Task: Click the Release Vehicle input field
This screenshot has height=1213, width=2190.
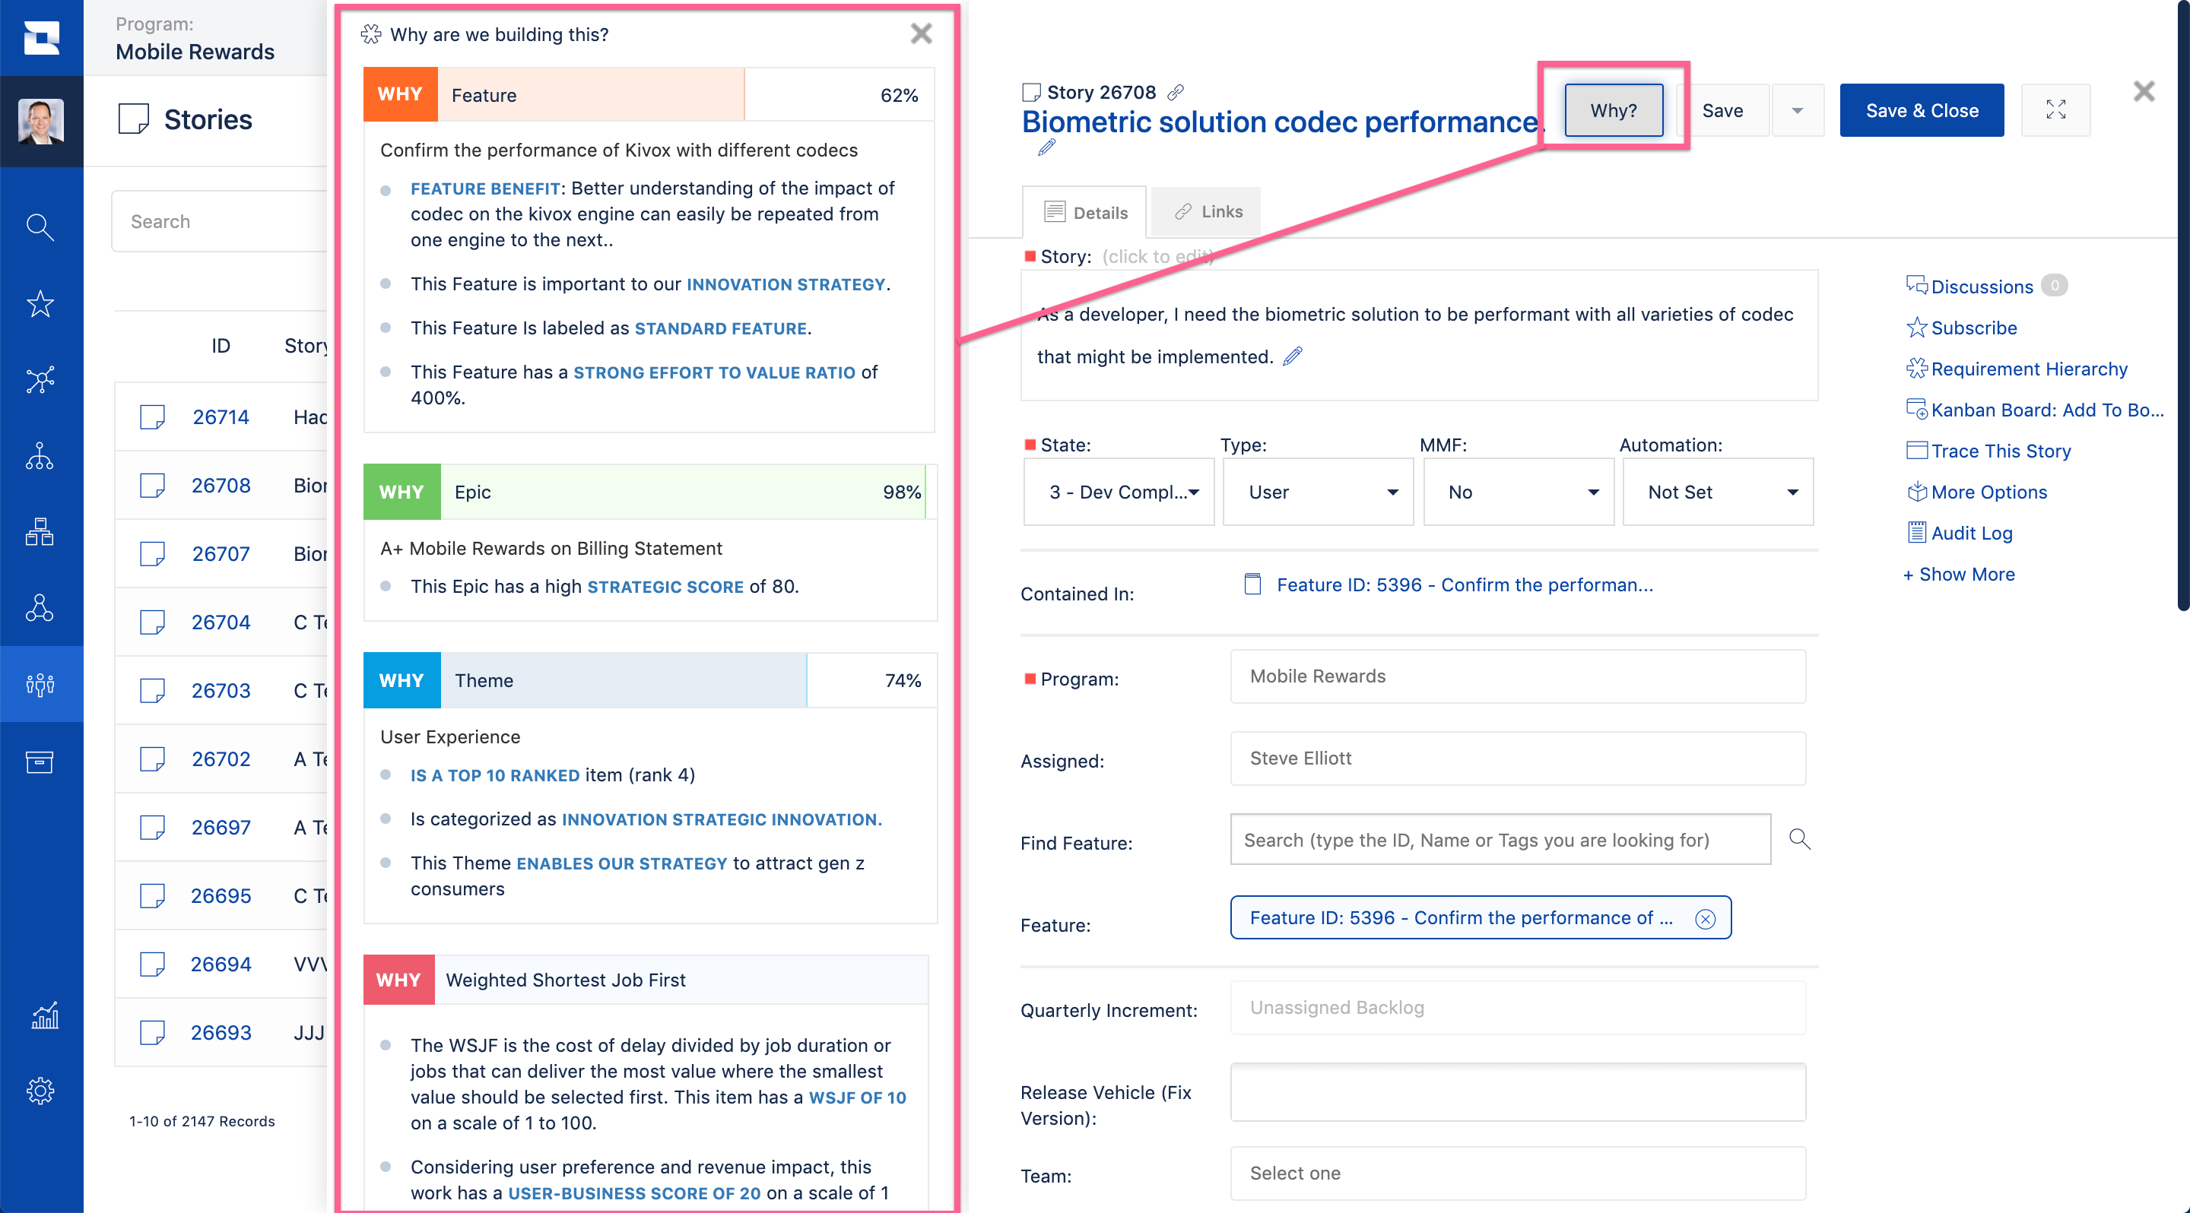Action: [x=1518, y=1092]
